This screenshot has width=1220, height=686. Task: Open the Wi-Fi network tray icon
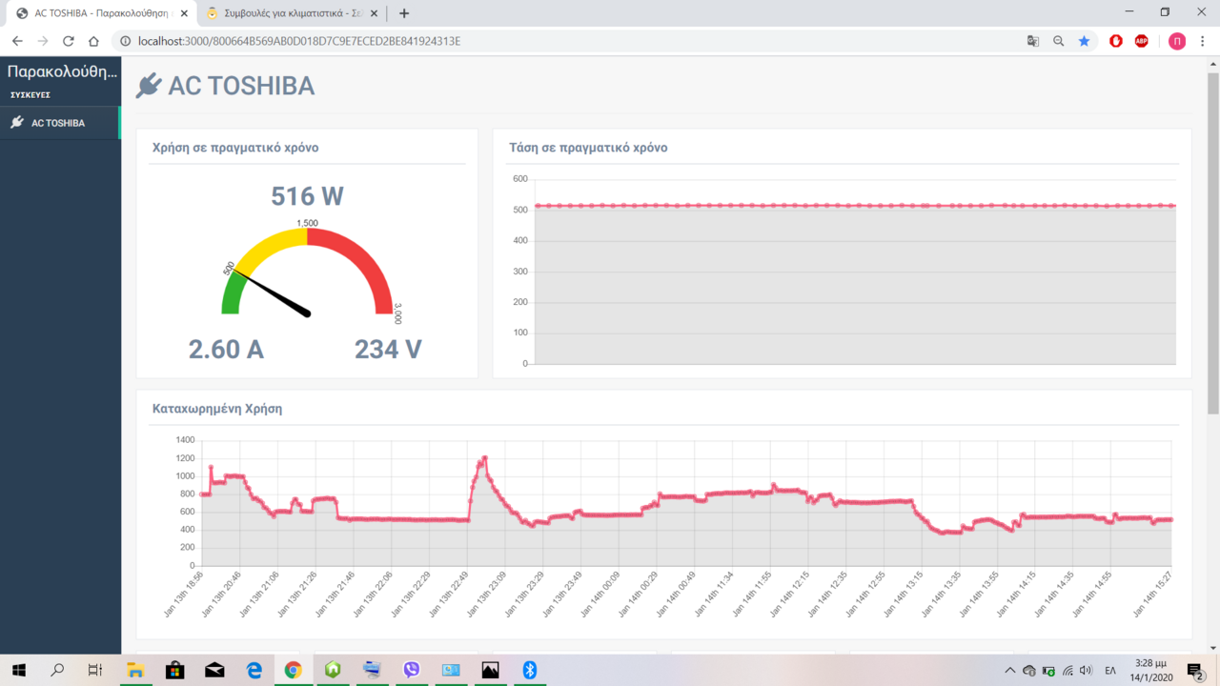[x=1067, y=671]
